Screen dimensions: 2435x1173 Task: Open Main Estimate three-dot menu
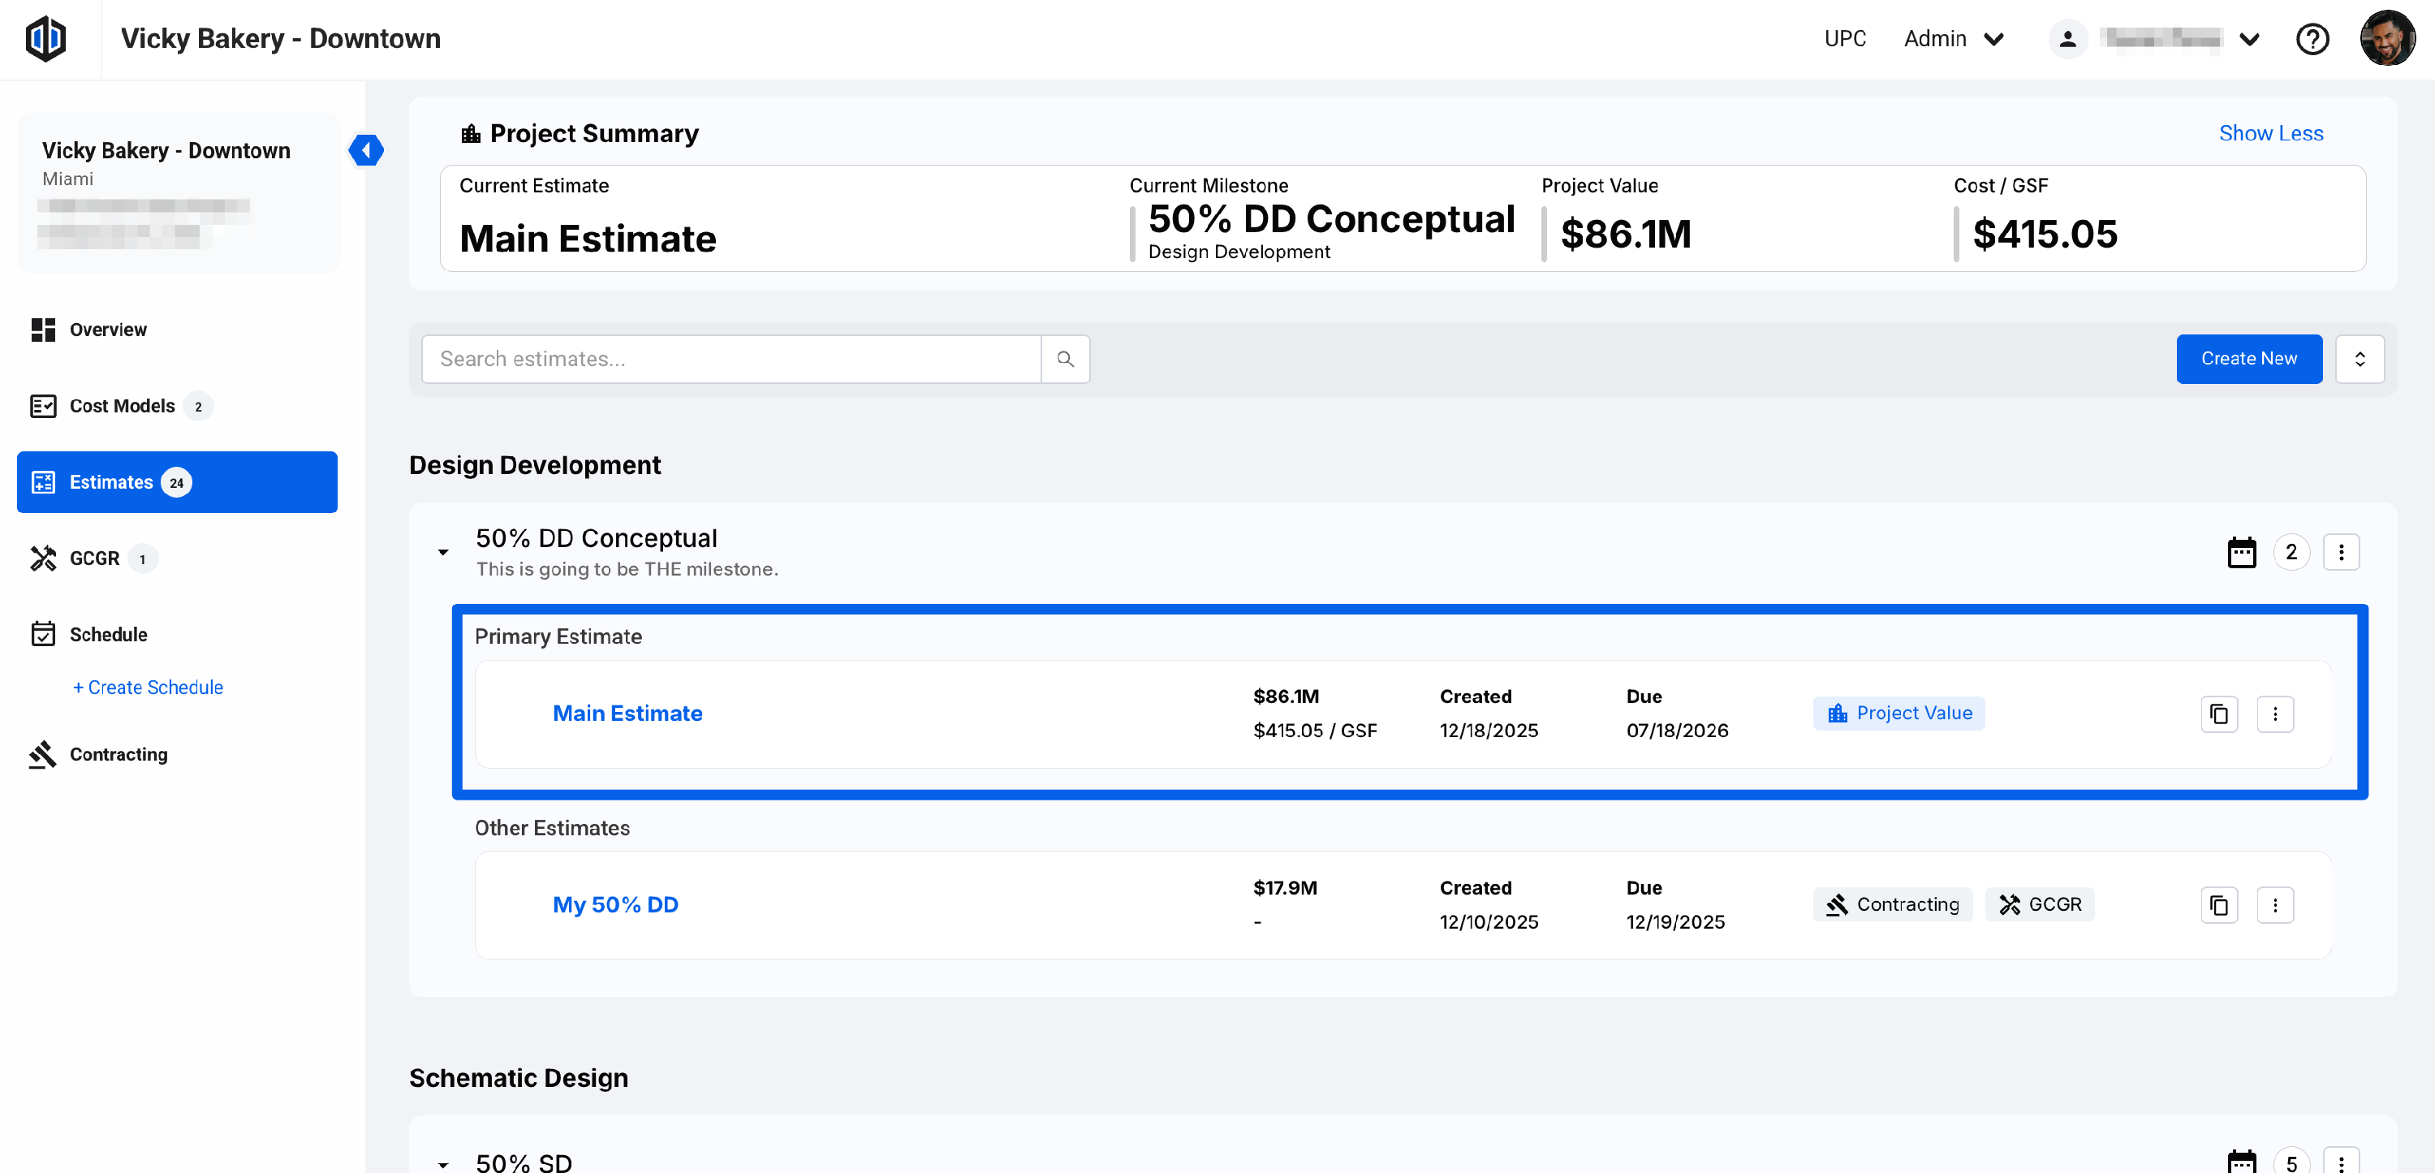2274,714
